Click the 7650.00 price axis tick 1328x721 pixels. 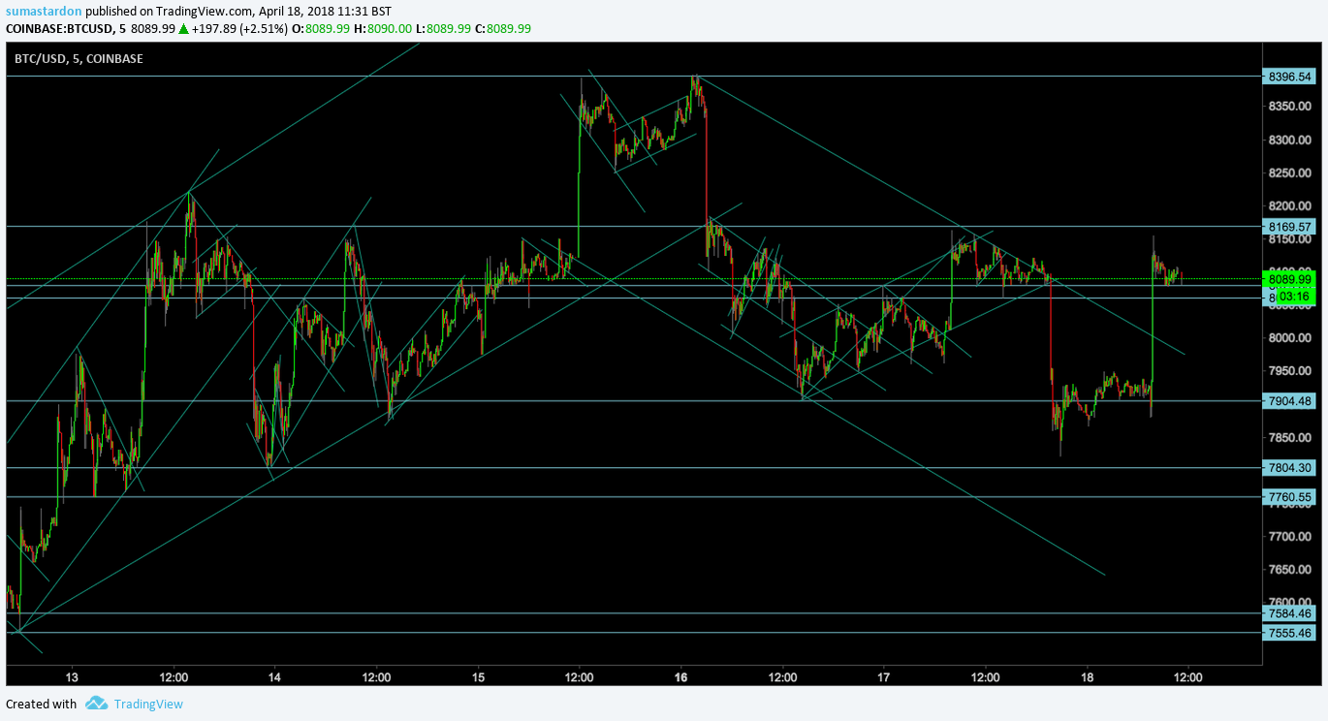[1289, 569]
